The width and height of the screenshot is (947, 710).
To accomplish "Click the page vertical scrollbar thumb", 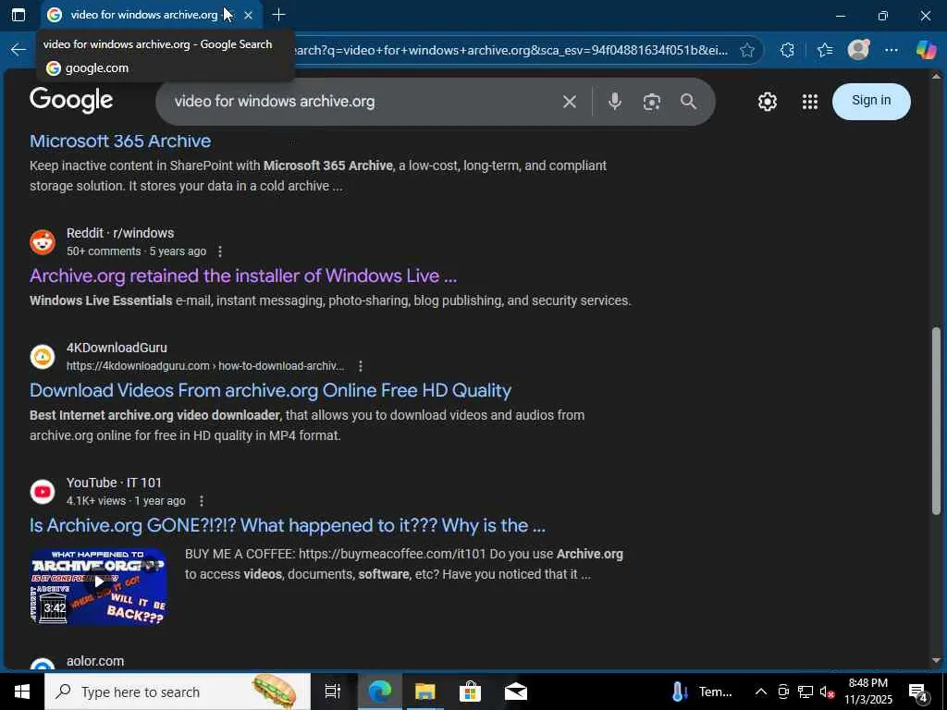I will pyautogui.click(x=936, y=421).
